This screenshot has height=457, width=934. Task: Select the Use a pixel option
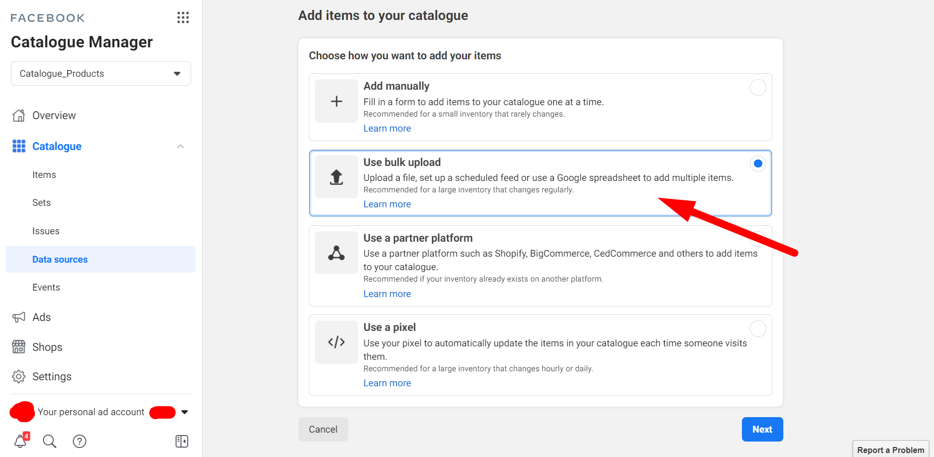click(x=758, y=328)
